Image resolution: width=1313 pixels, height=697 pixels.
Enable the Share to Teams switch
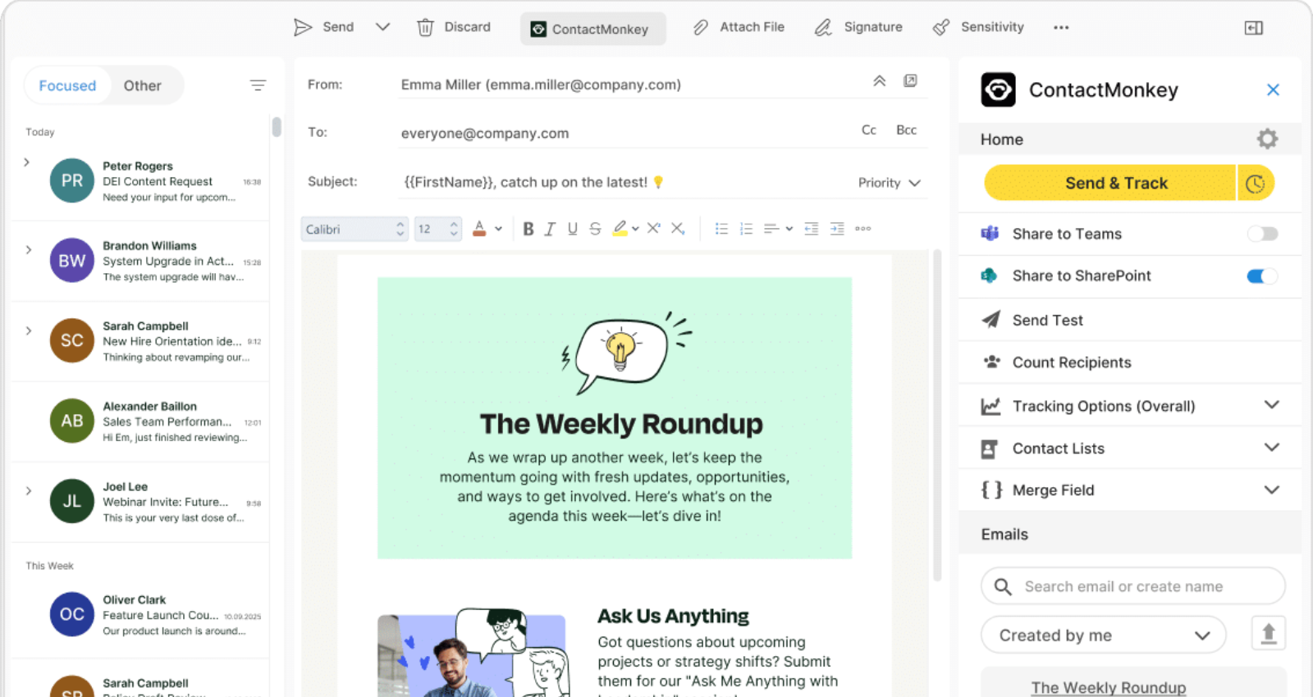(x=1262, y=234)
